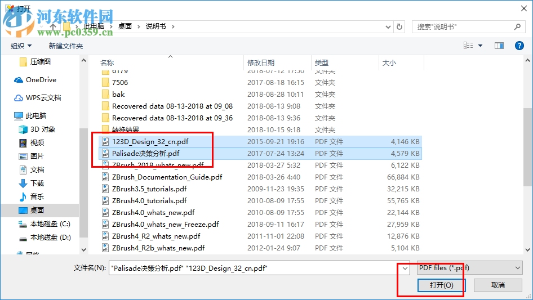This screenshot has width=533, height=300.
Task: Click navigation pane scroll down arrow
Action: click(83, 250)
